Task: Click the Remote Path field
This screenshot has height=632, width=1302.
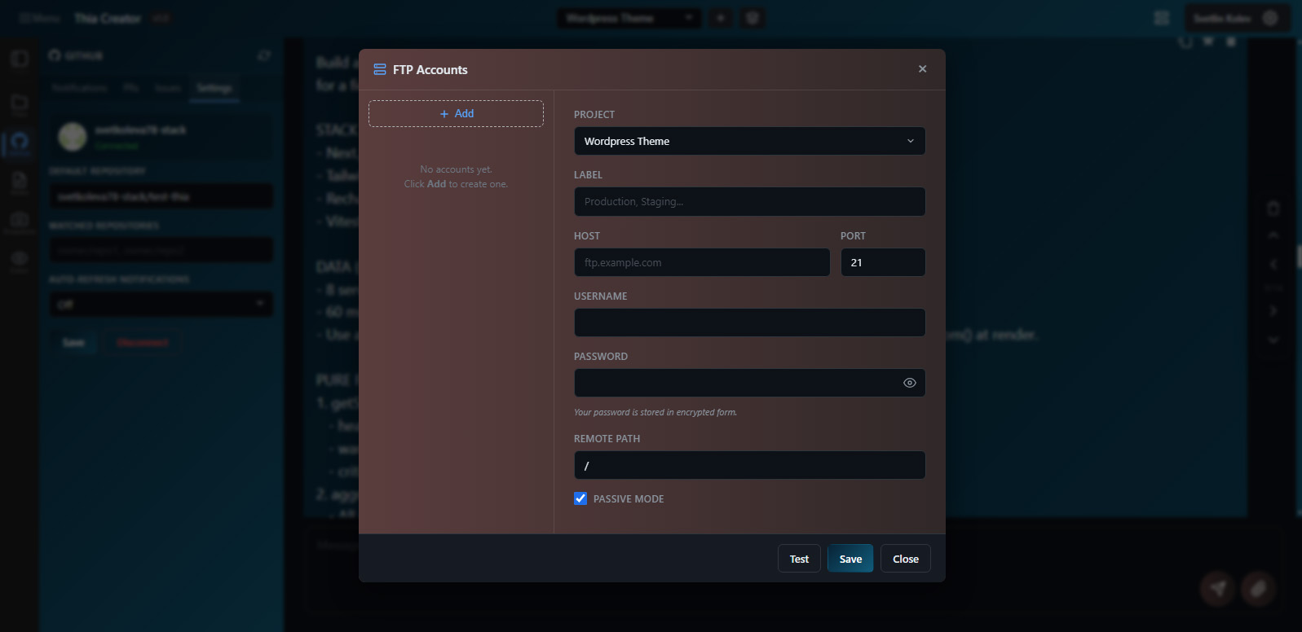Action: pyautogui.click(x=749, y=465)
